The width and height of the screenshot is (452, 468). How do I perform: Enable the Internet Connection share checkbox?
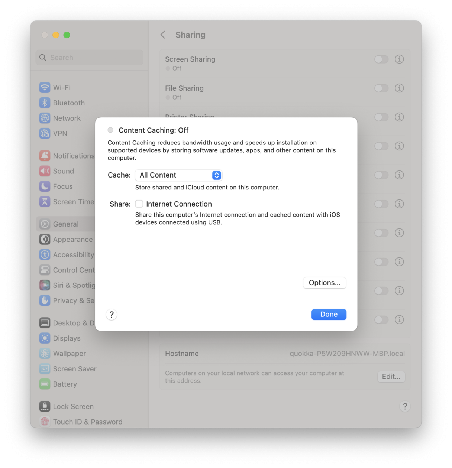coord(139,204)
